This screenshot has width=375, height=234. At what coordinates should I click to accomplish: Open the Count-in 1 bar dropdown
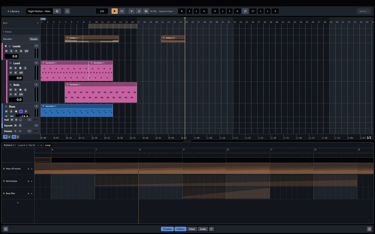coord(167,11)
